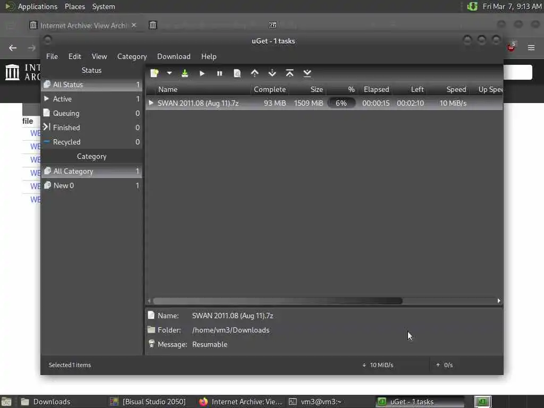Open the Download menu in uGet
The width and height of the screenshot is (544, 408).
(x=174, y=56)
